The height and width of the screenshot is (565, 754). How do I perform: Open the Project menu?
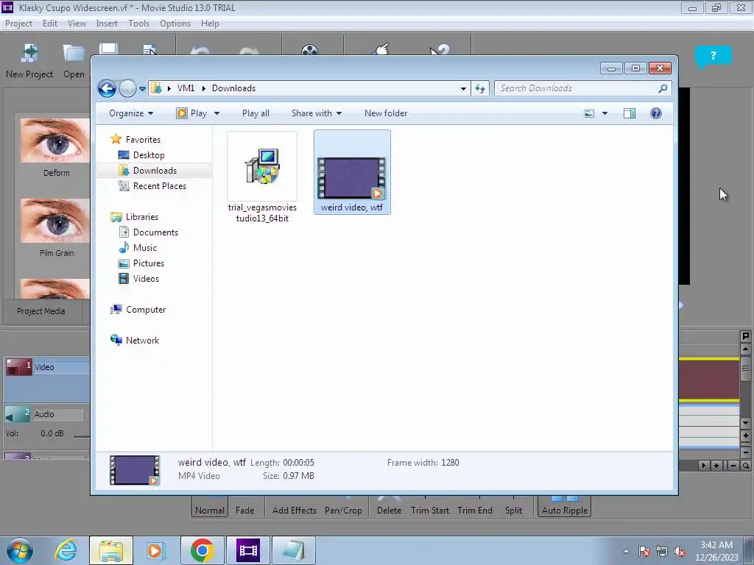[x=18, y=24]
